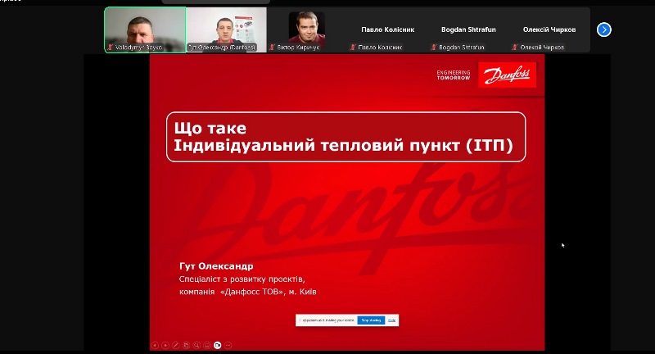Open the see-all-slides icon in slideshow toolbar
655x354 pixels.
187,345
